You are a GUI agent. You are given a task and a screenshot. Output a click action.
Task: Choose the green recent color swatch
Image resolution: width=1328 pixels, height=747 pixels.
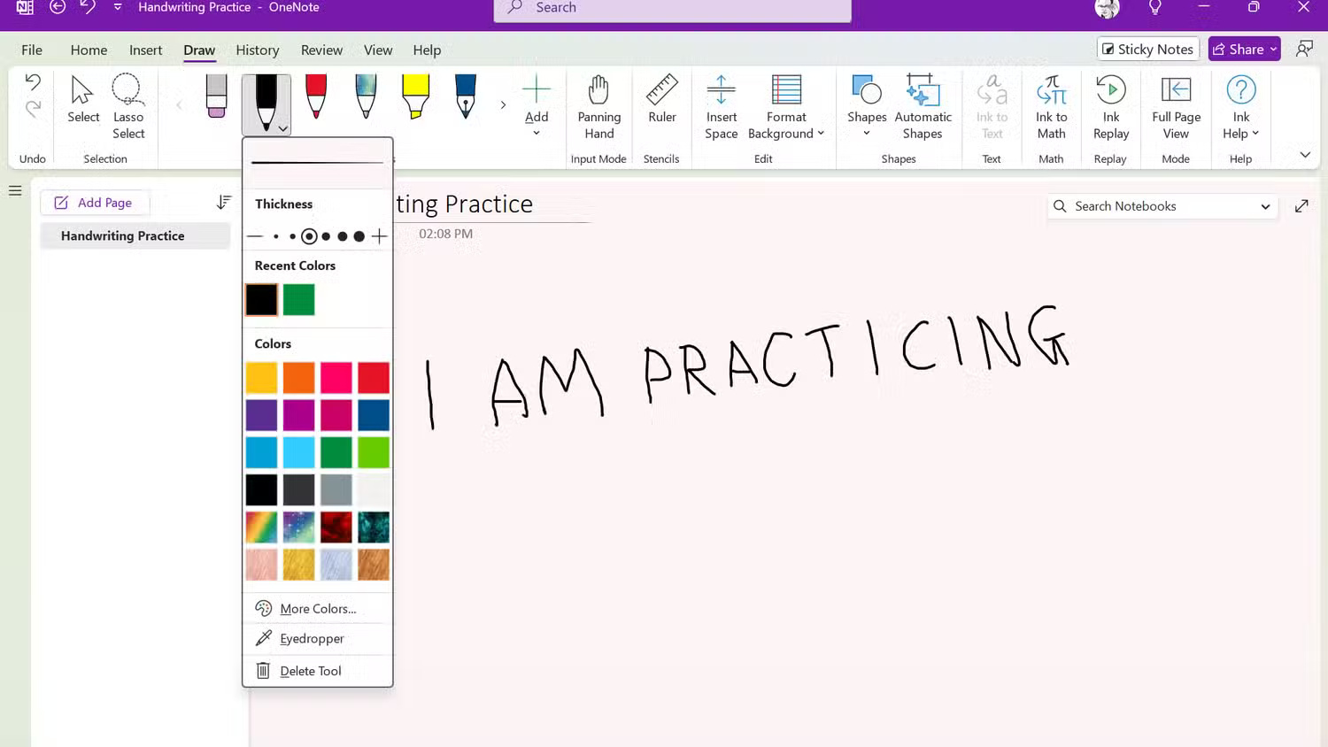(298, 299)
